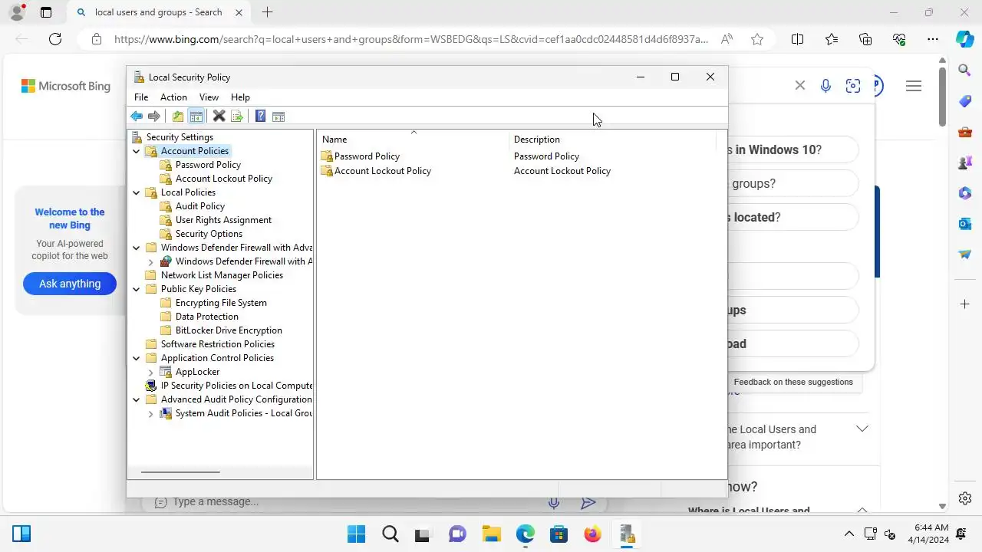The image size is (982, 552).
Task: Click the site info lock icon in address bar
Action: tap(96, 39)
